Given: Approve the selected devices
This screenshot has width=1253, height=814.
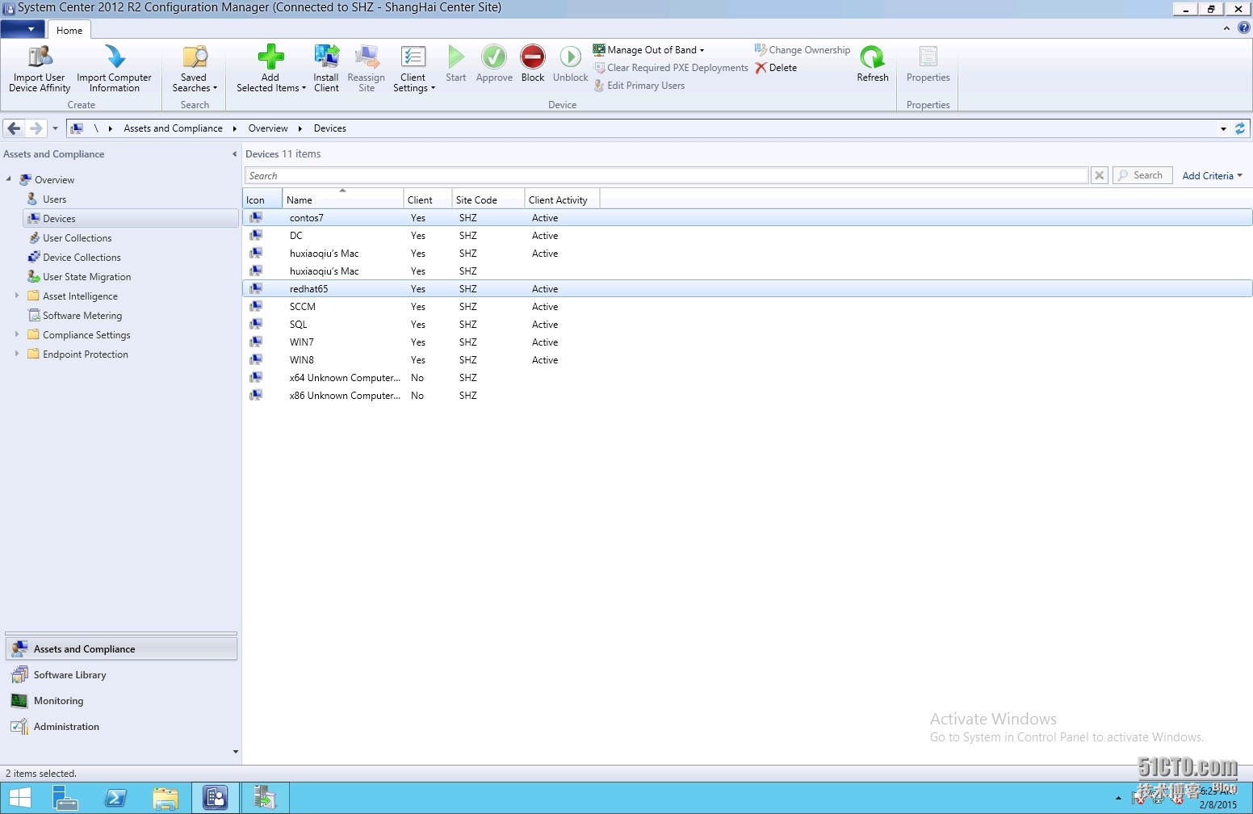Looking at the screenshot, I should click(494, 64).
